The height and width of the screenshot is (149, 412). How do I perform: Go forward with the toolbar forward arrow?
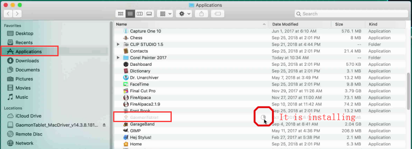[x=17, y=13]
